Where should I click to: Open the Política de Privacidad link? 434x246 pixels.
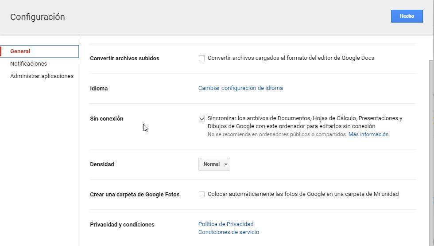(x=226, y=224)
